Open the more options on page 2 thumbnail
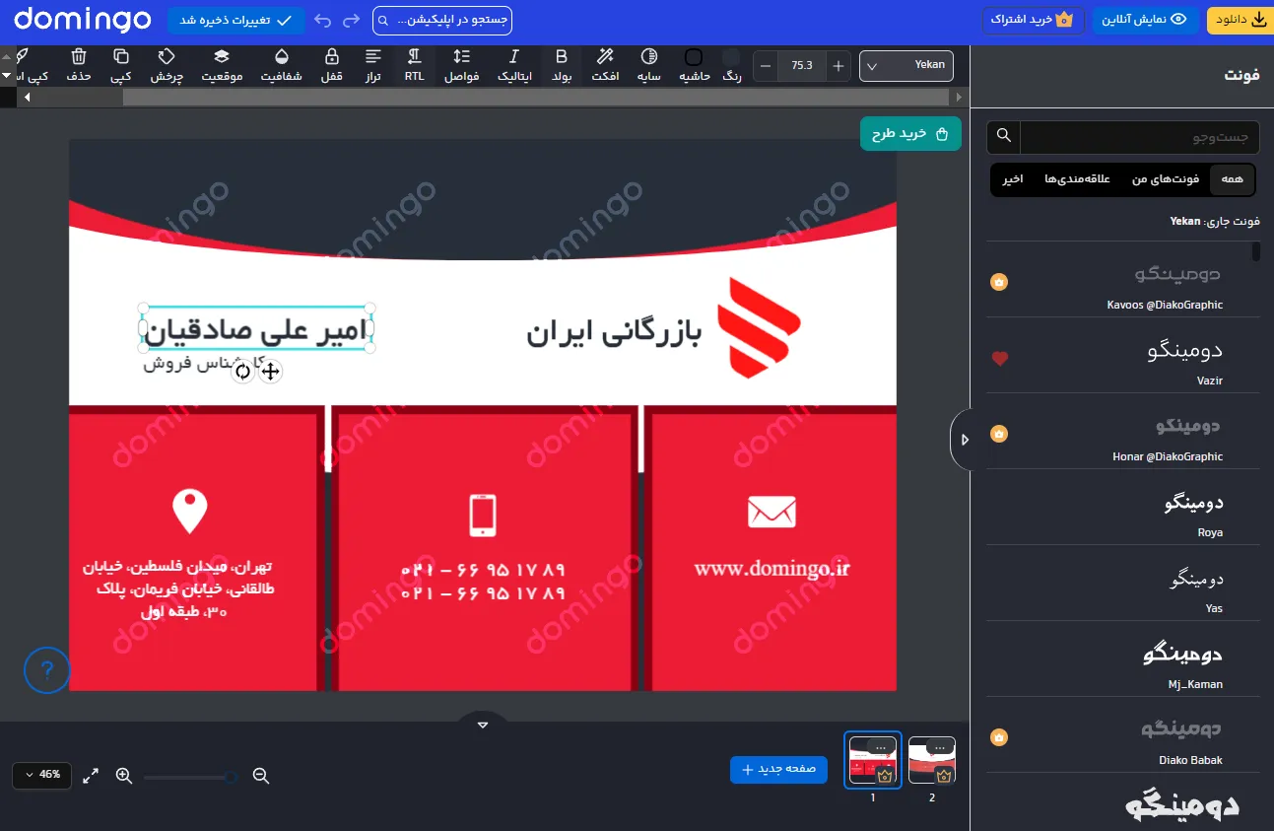The height and width of the screenshot is (831, 1274). point(939,748)
